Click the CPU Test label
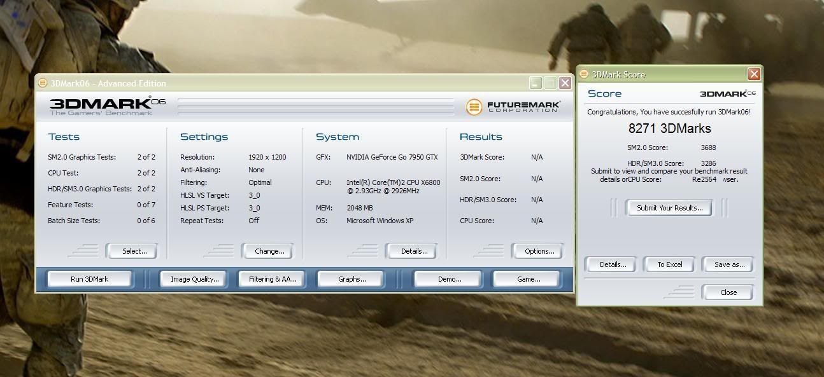The image size is (824, 377). click(62, 173)
